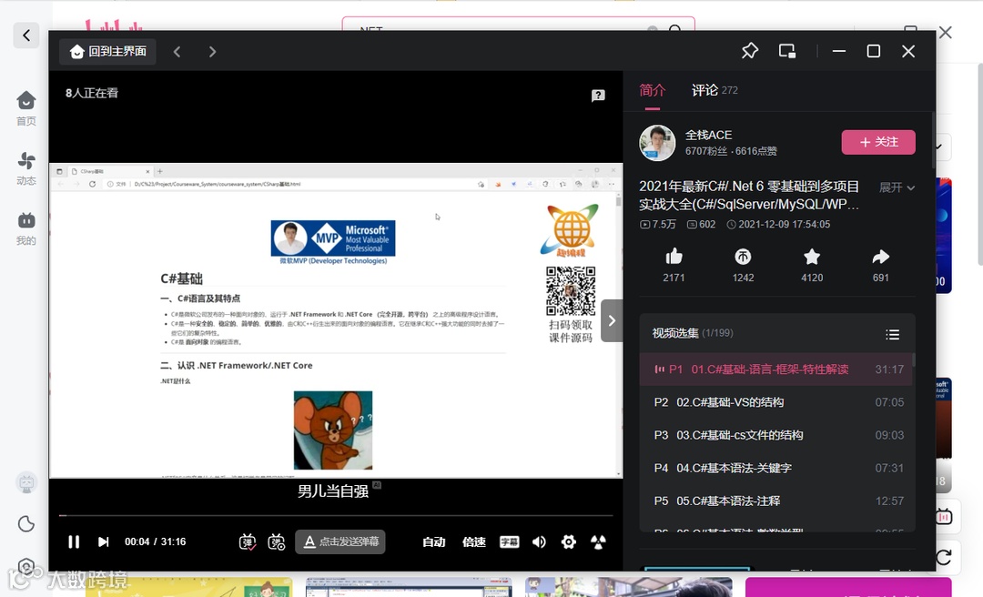Open the 自动 quality dropdown

click(x=434, y=541)
